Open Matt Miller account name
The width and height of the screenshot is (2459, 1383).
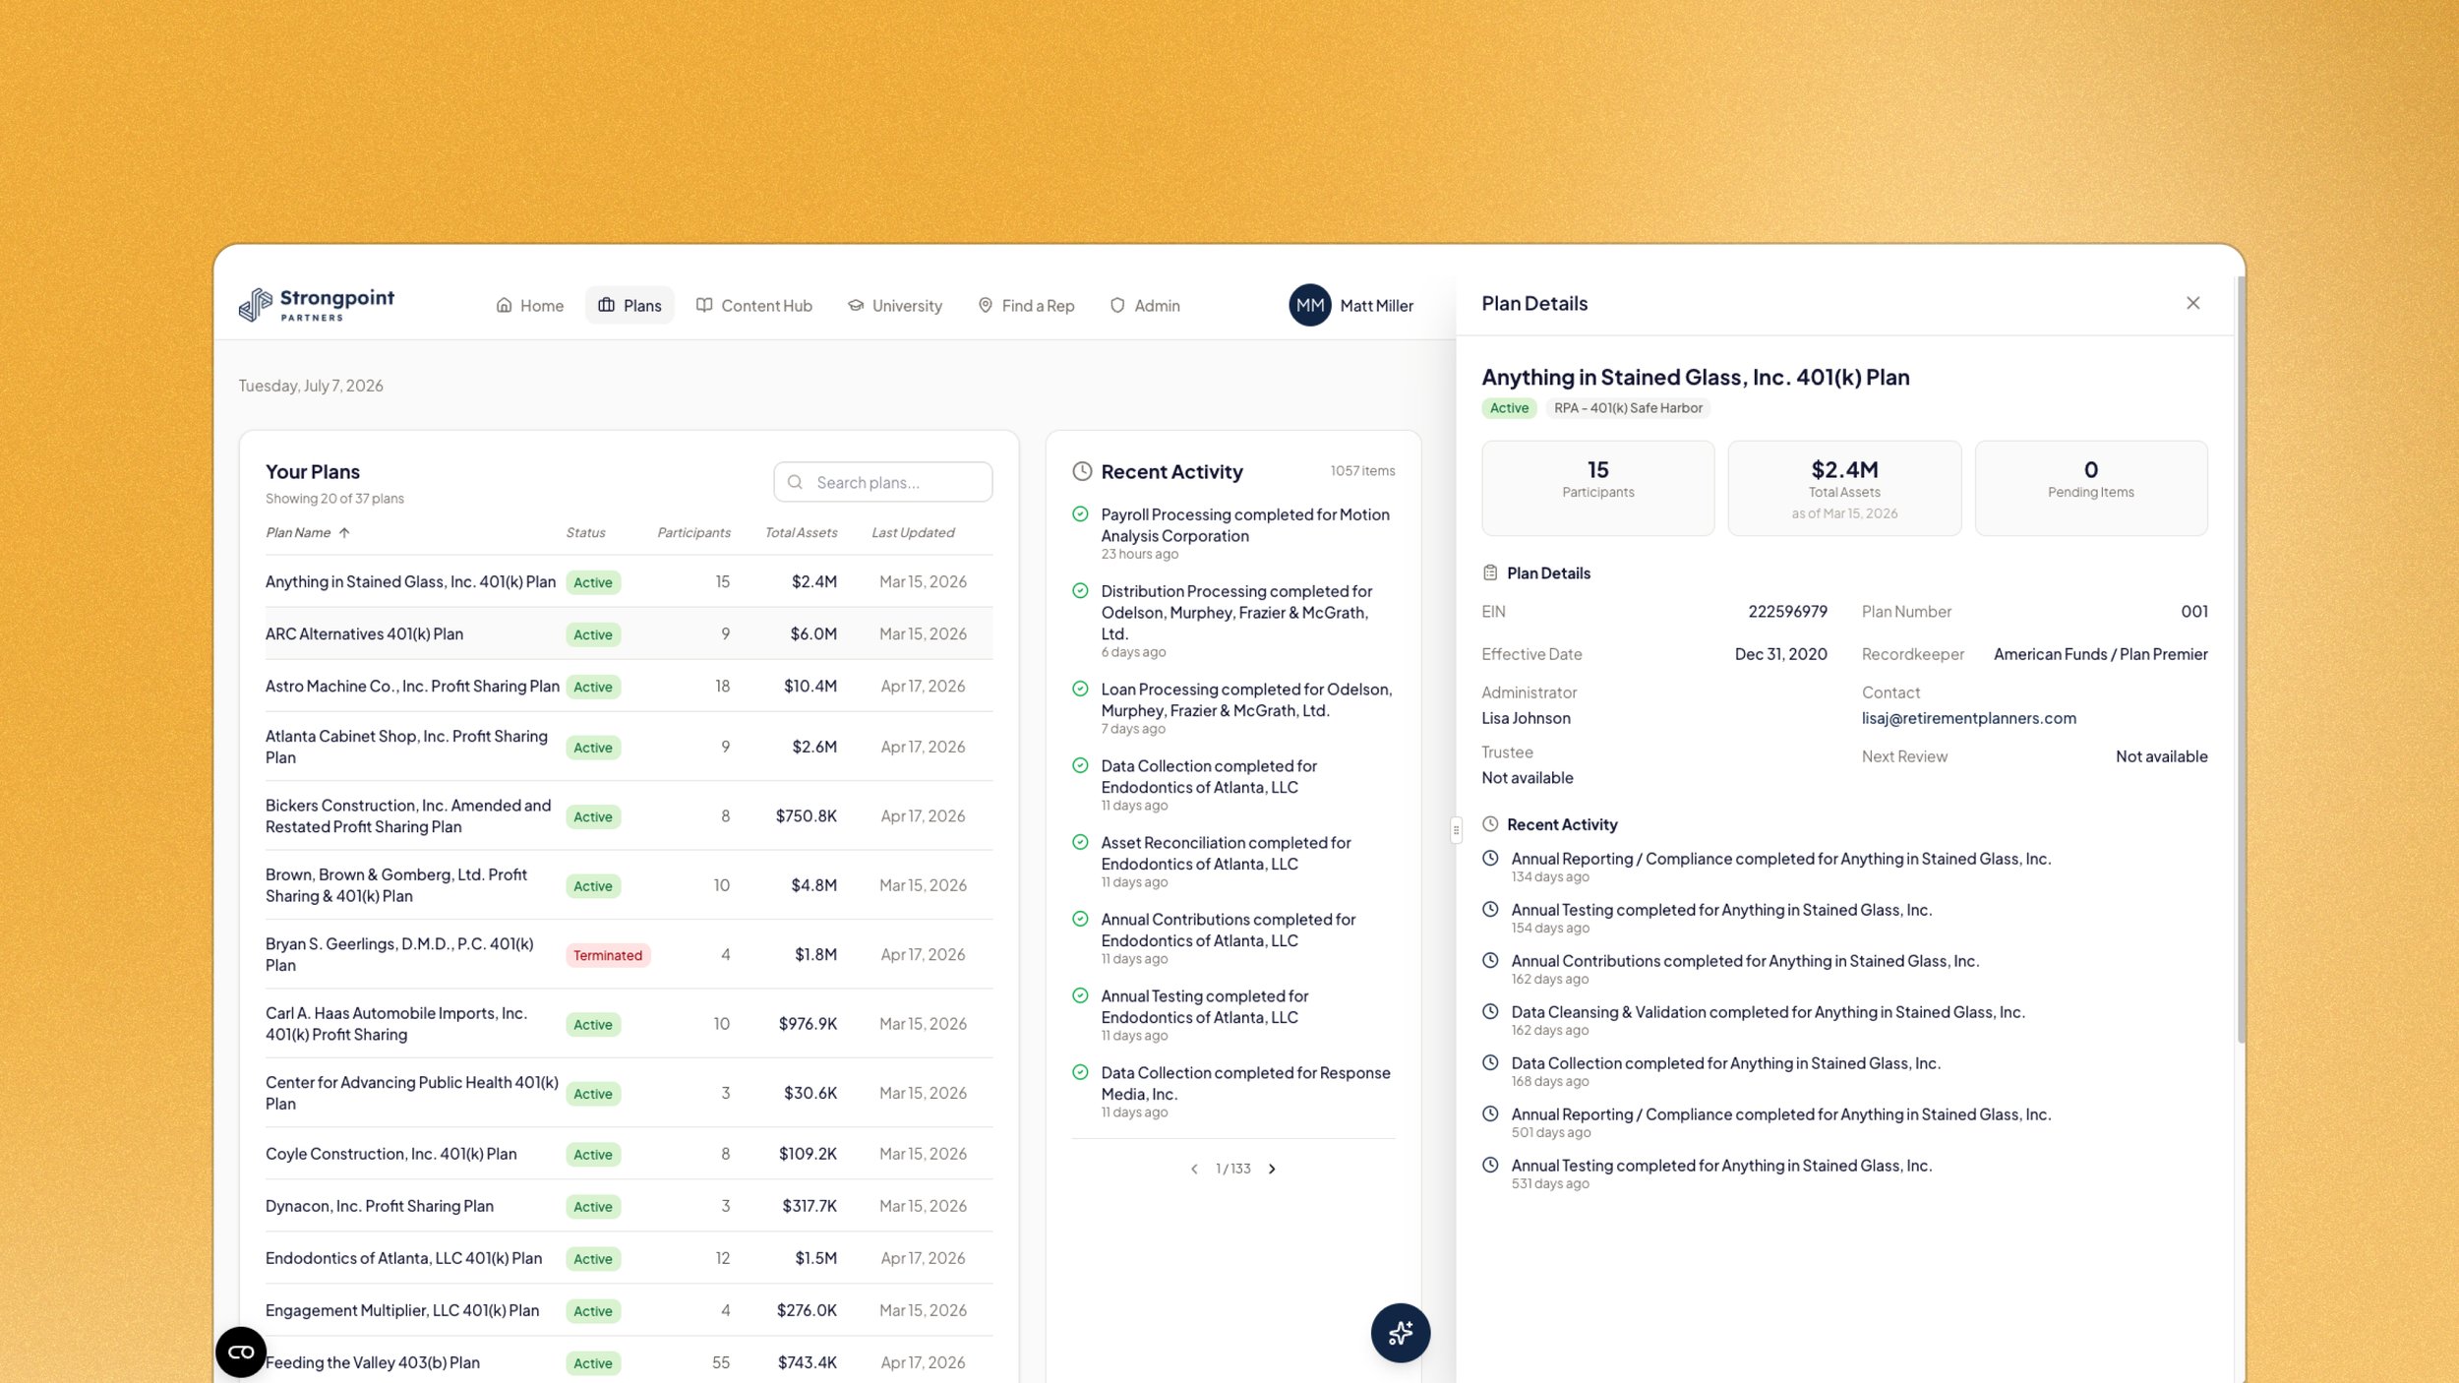tap(1376, 306)
